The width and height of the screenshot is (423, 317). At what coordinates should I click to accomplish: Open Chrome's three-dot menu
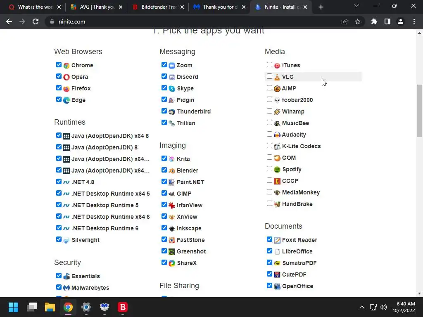click(414, 21)
